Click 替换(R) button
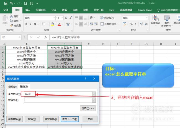 pos(32,119)
